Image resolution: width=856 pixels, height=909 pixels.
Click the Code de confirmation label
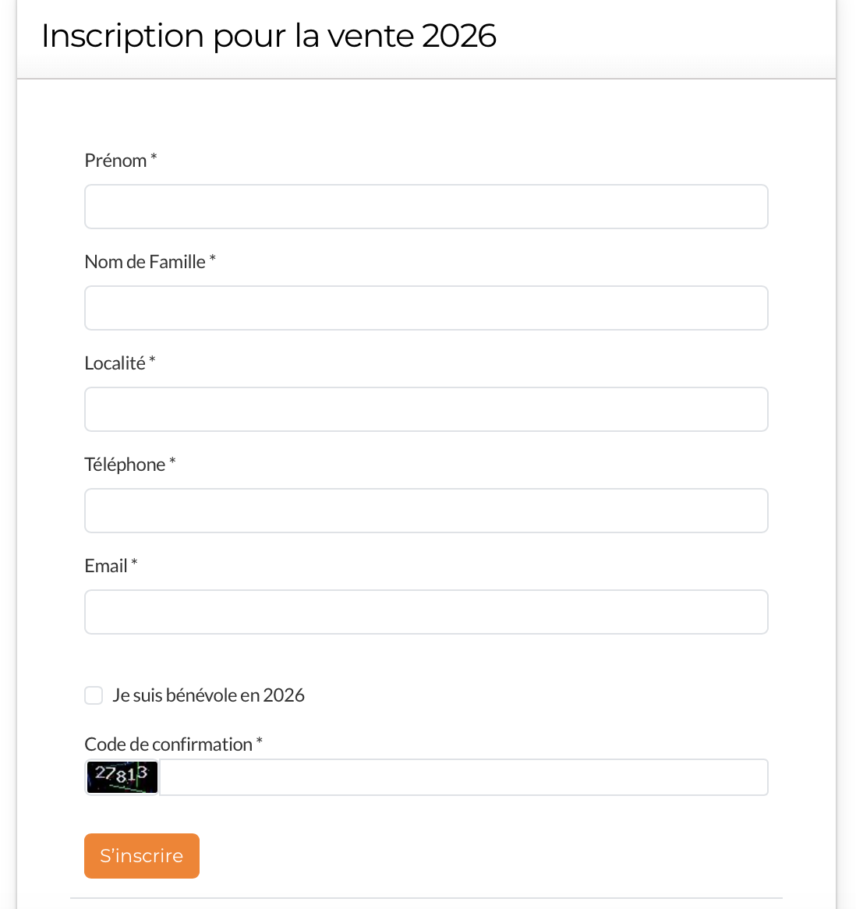[168, 745]
